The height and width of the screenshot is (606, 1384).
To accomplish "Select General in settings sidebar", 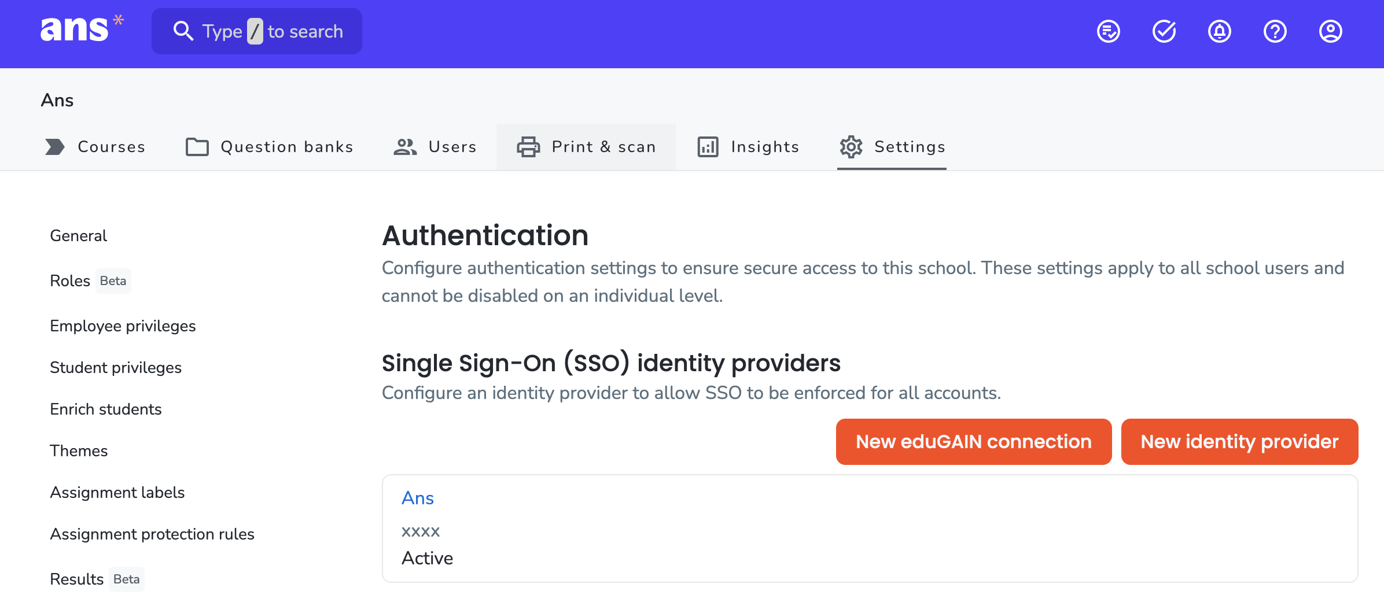I will (x=78, y=236).
